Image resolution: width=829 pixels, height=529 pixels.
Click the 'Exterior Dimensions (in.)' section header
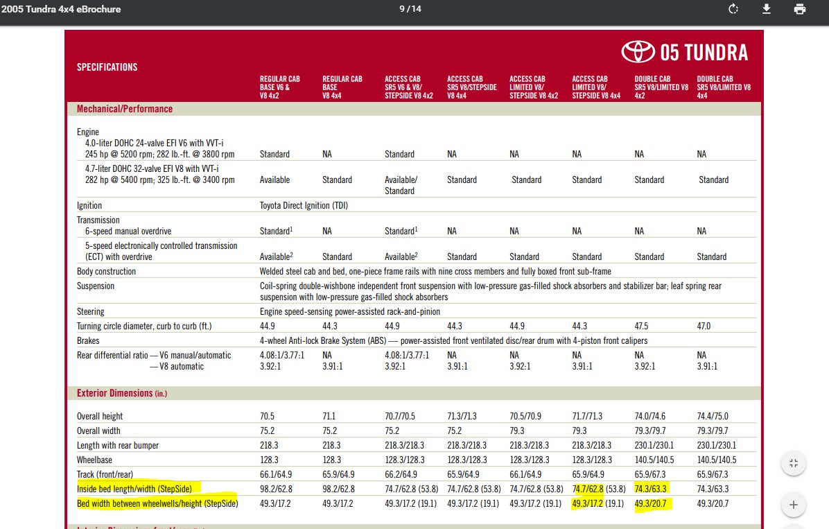click(122, 393)
